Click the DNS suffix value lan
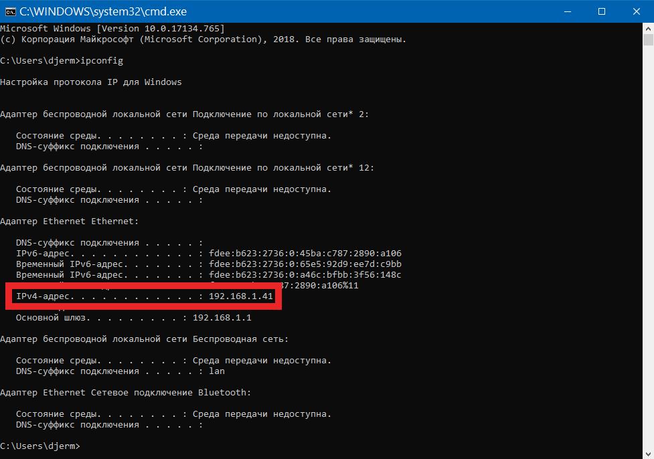 tap(216, 371)
